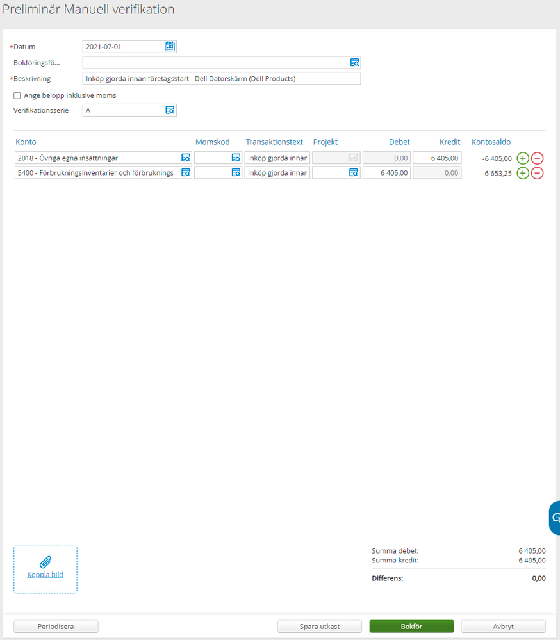Click into the Beskrivning text field

(221, 78)
